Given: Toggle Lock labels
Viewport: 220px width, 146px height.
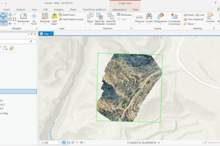Looking at the screenshot, I should click(x=200, y=15).
